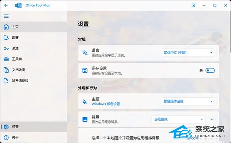Click the floppy disk save settings icon
This screenshot has height=143, width=231.
coord(85,70)
